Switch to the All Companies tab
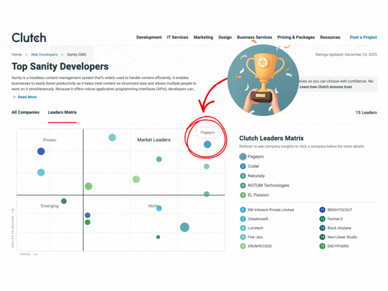 coord(25,112)
